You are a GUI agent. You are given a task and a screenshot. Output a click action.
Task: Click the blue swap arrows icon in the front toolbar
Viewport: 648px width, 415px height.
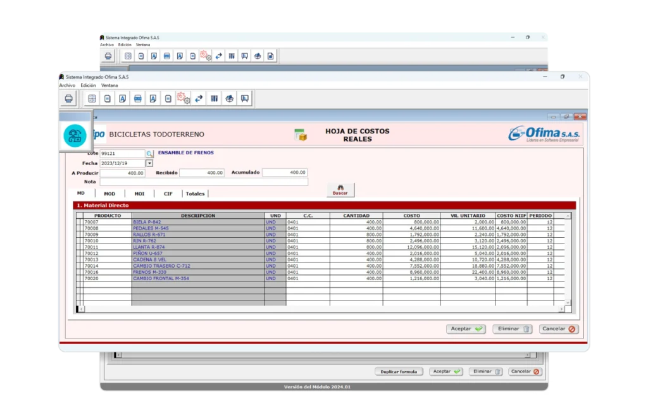coord(199,99)
